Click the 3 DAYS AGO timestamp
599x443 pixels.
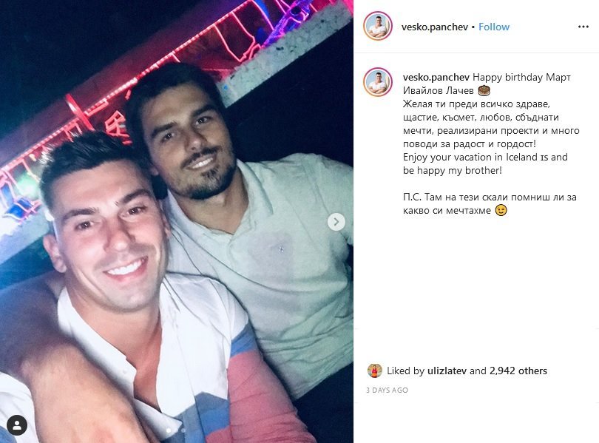tap(387, 390)
